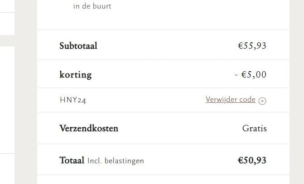
Task: Select the HNY24 discount code text
Action: 73,100
